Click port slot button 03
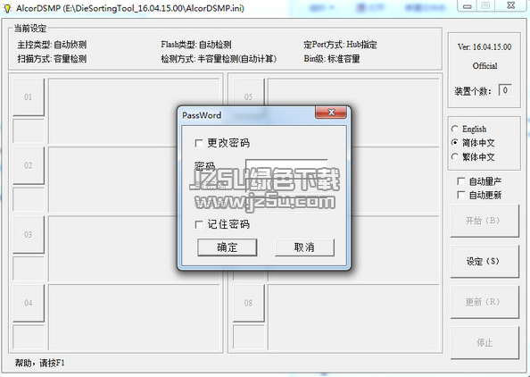The image size is (530, 377). click(29, 234)
